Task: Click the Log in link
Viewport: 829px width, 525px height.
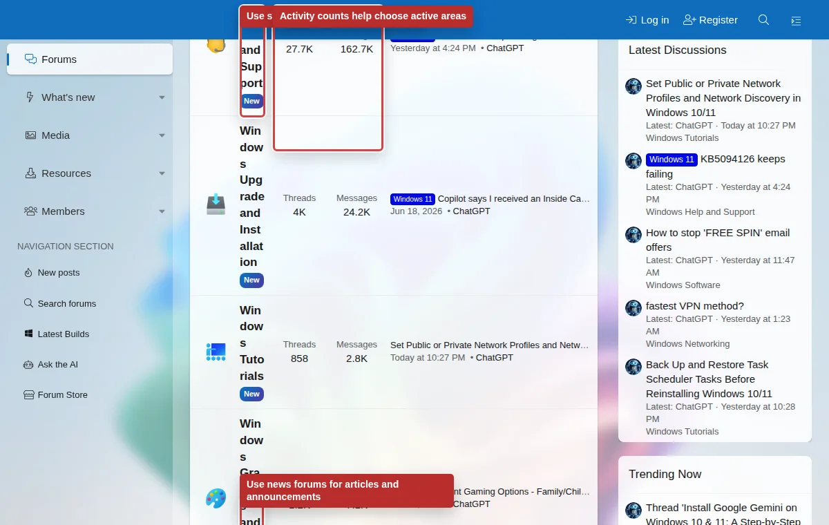Action: pyautogui.click(x=647, y=20)
